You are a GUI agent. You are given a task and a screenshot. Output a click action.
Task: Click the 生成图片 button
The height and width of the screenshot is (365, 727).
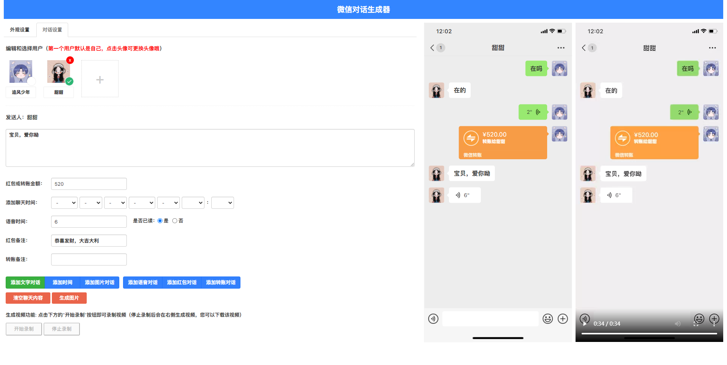tap(69, 298)
